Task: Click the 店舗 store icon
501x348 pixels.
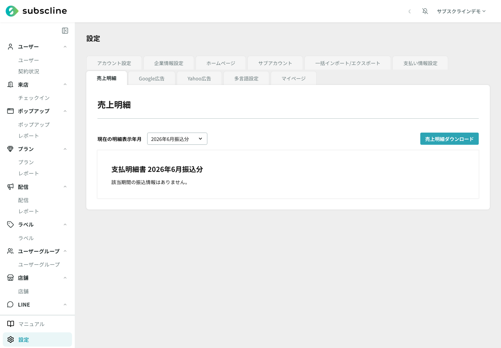Action: 10,278
